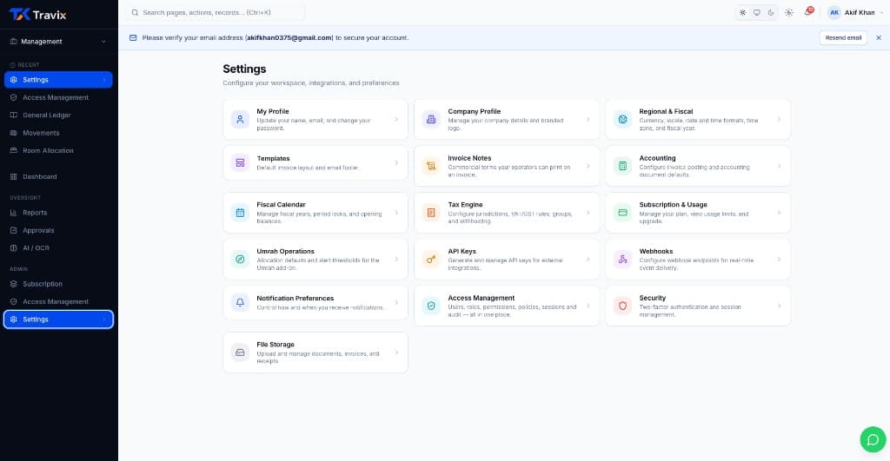Select the Notification Preferences bell icon
Image resolution: width=890 pixels, height=461 pixels.
coord(240,302)
